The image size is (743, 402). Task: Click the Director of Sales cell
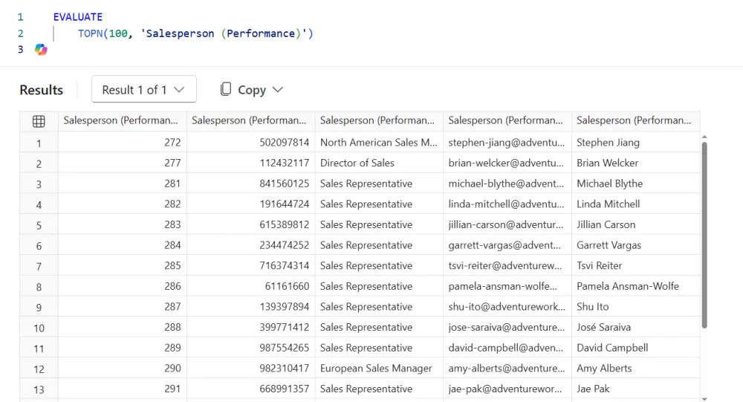point(379,163)
